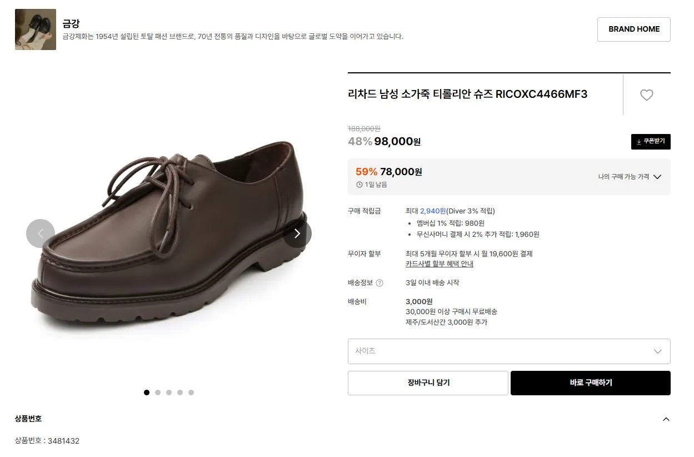Click the BRAND HOME button
Image resolution: width=694 pixels, height=457 pixels.
(x=633, y=29)
